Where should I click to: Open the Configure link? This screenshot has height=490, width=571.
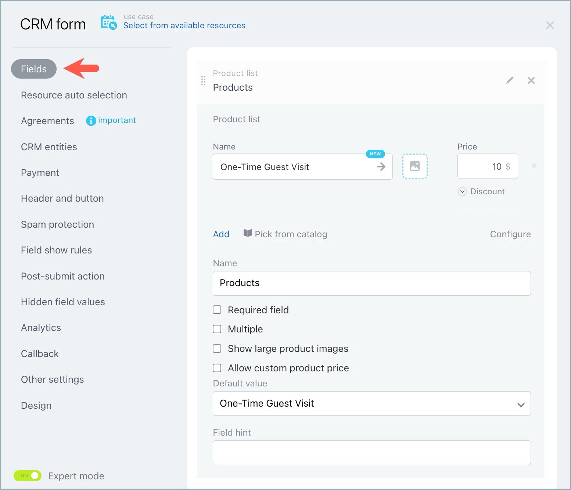(510, 234)
